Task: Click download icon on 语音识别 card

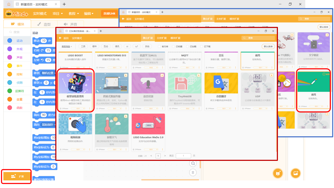Action: (x=162, y=75)
